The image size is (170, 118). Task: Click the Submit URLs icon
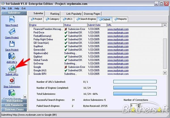click(x=12, y=68)
